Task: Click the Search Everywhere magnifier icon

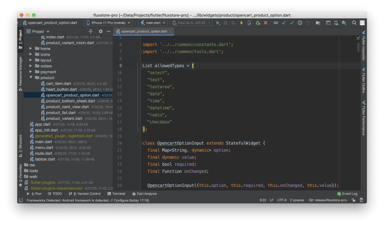Action: point(354,23)
